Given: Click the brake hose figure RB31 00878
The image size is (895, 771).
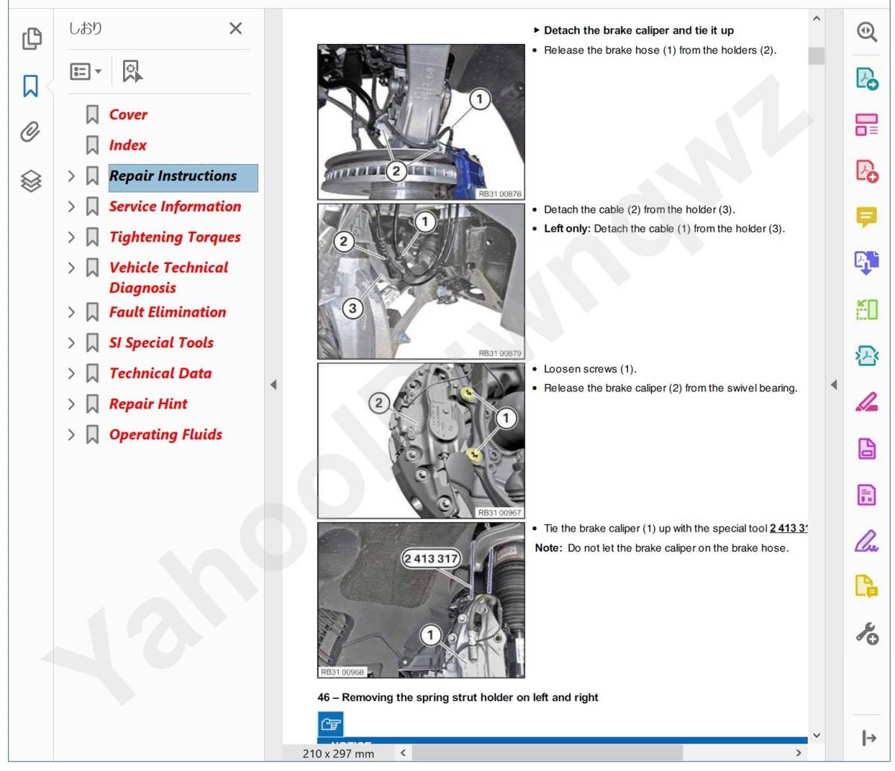Looking at the screenshot, I should [421, 122].
